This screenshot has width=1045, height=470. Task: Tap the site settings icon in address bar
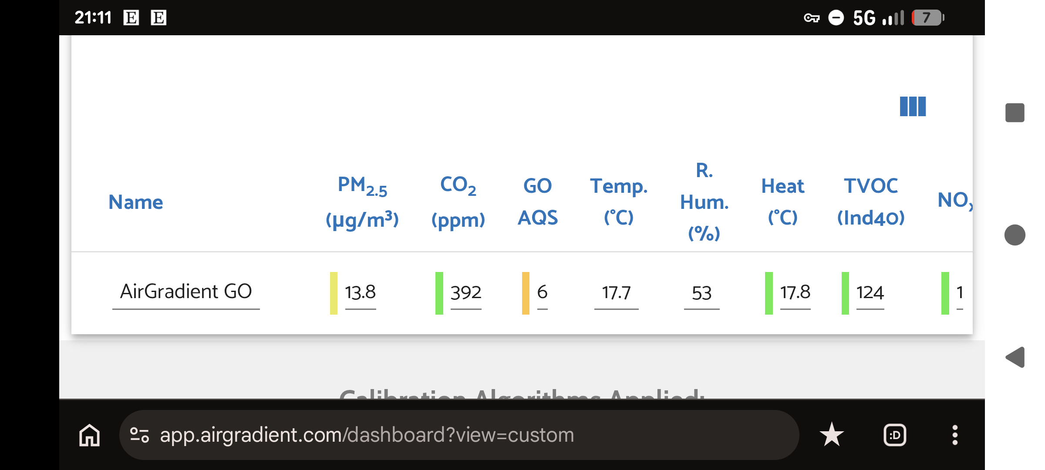(140, 435)
